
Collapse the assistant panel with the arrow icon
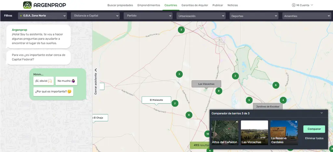pyautogui.click(x=96, y=70)
